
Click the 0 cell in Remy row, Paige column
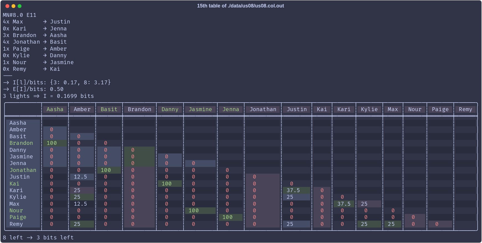(440, 224)
